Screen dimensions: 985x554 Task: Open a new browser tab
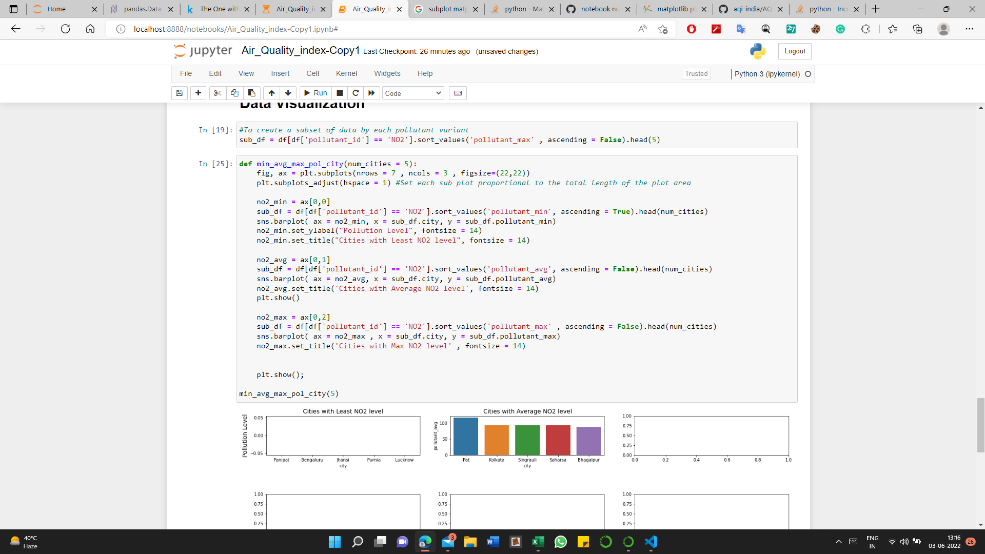875,9
